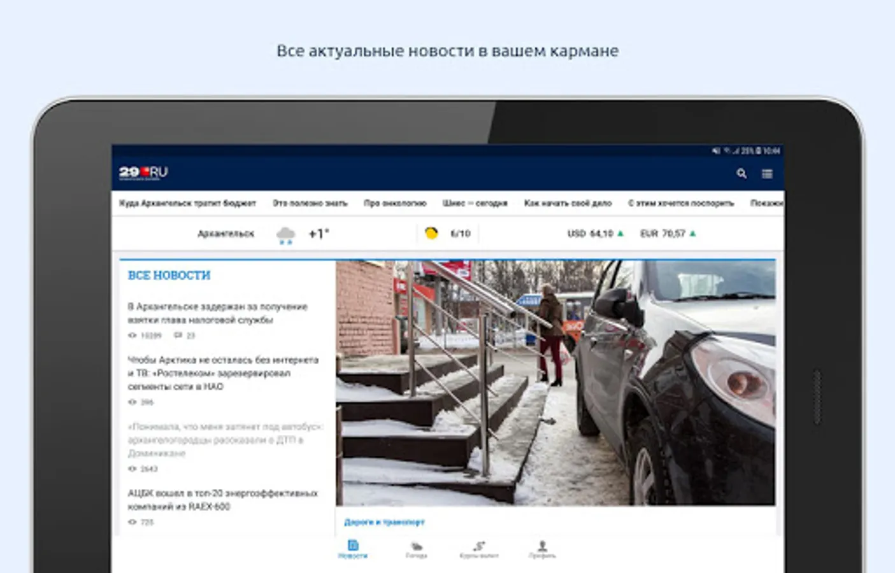
Task: Tap the snowy cloud weather icon
Action: (x=285, y=235)
